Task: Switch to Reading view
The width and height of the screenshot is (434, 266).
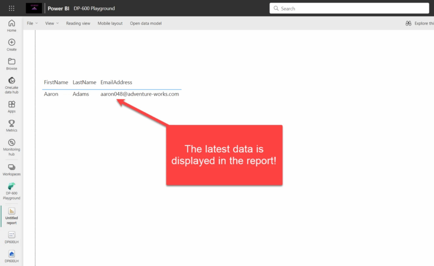Action: pos(78,23)
